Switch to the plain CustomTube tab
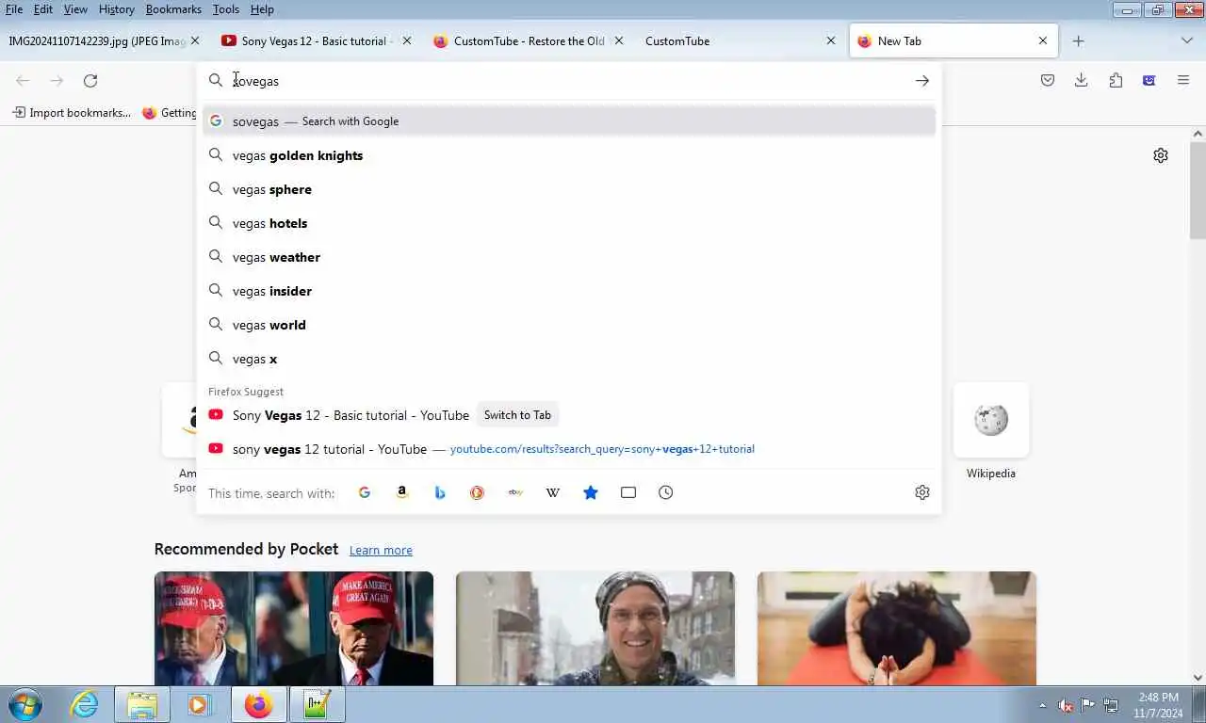Viewport: 1206px width, 723px height. 739,41
